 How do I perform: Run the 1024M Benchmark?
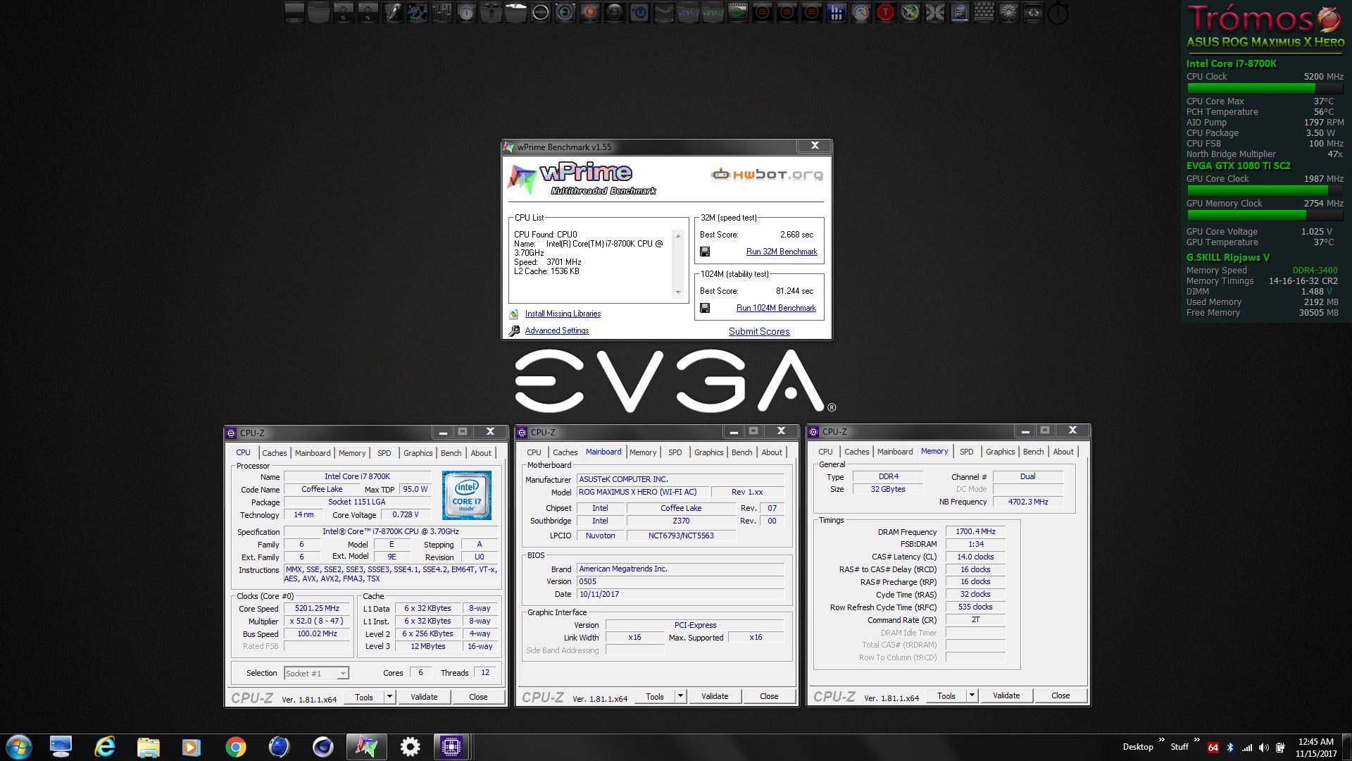click(776, 308)
